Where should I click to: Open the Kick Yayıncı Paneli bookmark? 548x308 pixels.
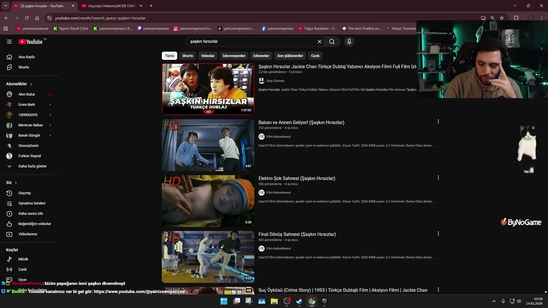coord(71,29)
